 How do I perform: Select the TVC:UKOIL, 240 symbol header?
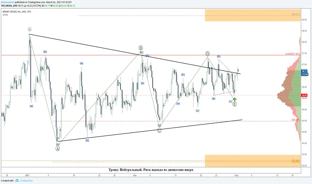tap(9, 6)
